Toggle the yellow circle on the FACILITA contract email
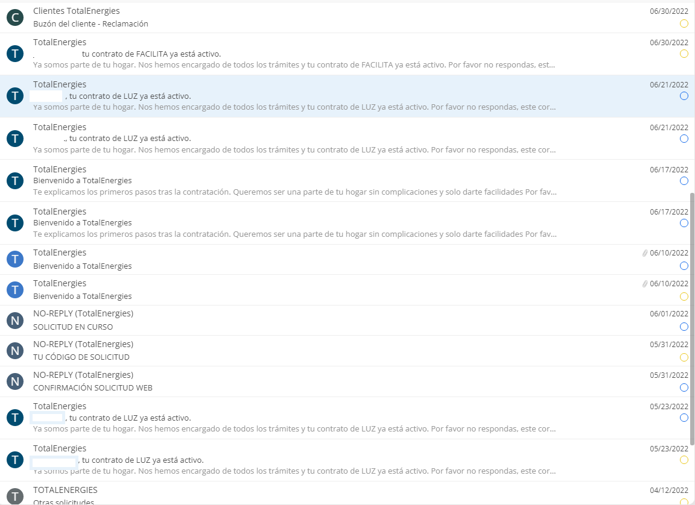Viewport: 695px width, 505px height. (x=684, y=54)
